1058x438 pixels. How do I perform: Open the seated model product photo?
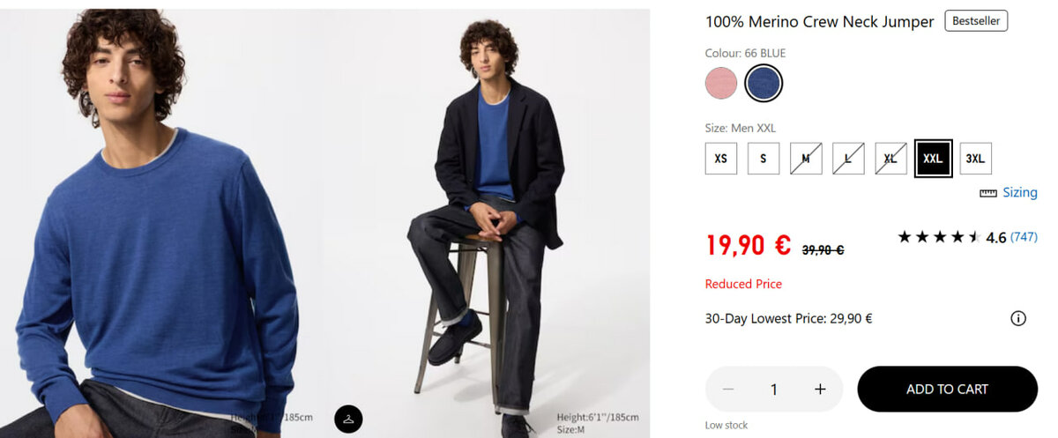489,220
